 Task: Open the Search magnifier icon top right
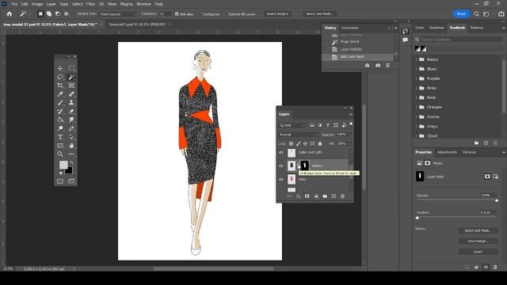pyautogui.click(x=476, y=14)
